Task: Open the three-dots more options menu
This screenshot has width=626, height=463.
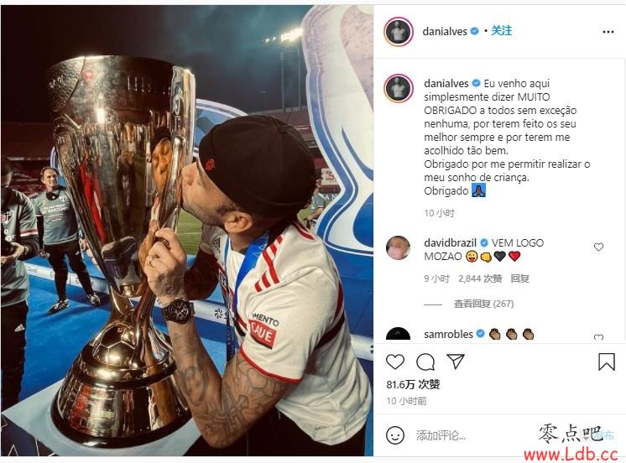Action: (608, 32)
